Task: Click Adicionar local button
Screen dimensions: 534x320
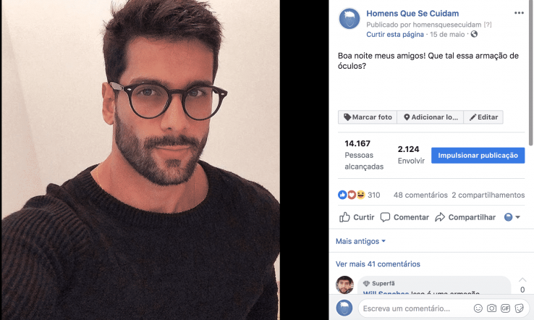Action: 431,117
